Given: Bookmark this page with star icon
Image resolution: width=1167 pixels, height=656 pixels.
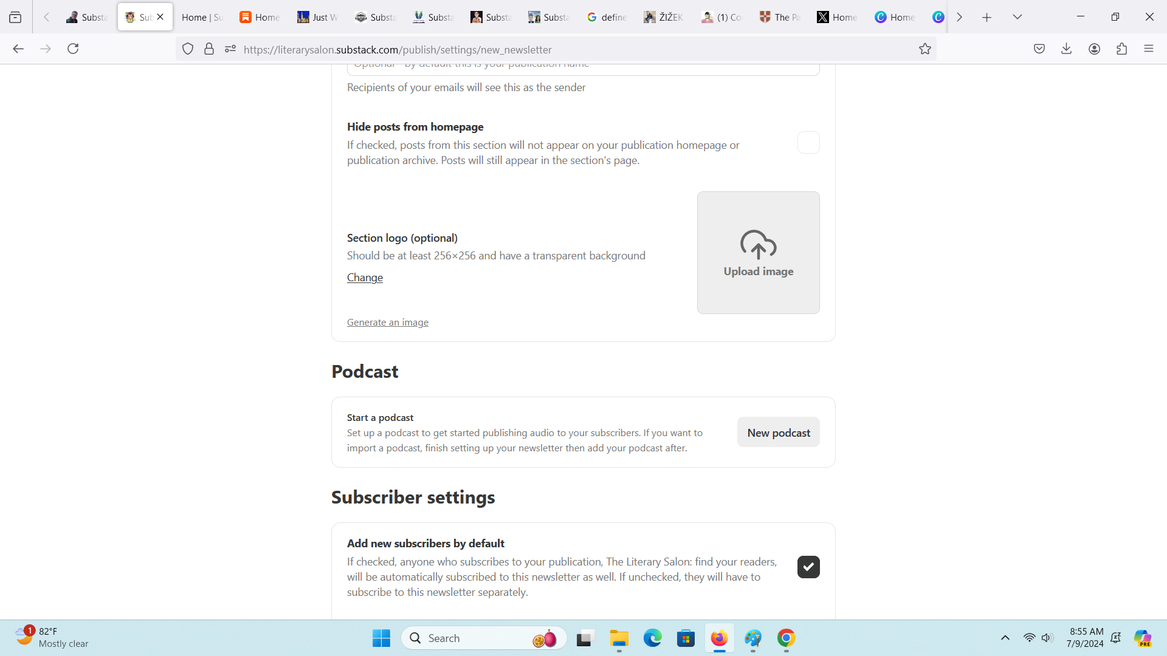Looking at the screenshot, I should pyautogui.click(x=924, y=49).
